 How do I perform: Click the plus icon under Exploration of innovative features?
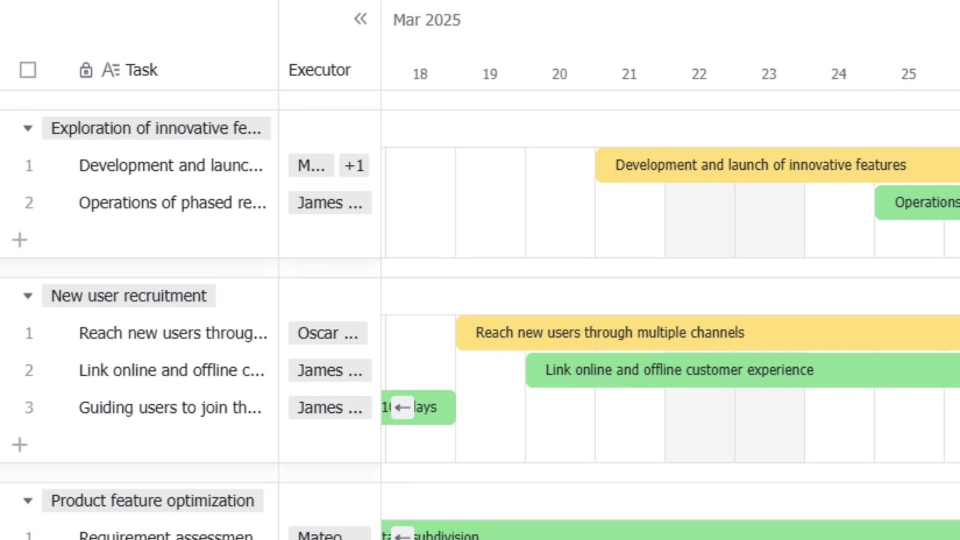(20, 239)
